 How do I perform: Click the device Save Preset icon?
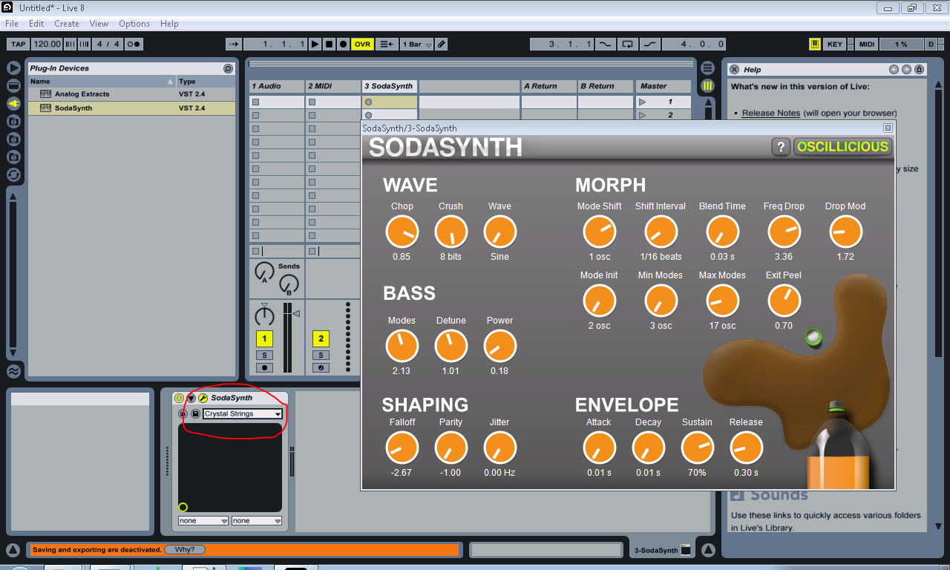point(195,414)
